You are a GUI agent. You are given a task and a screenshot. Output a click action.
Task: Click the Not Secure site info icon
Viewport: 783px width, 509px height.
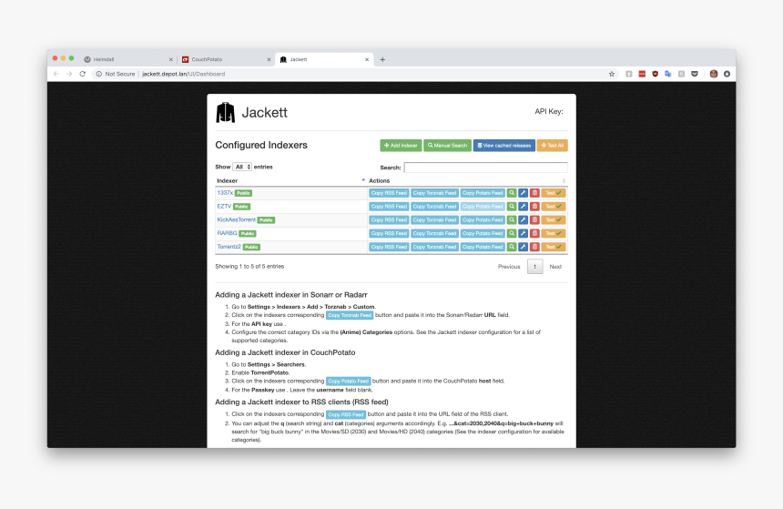click(99, 74)
